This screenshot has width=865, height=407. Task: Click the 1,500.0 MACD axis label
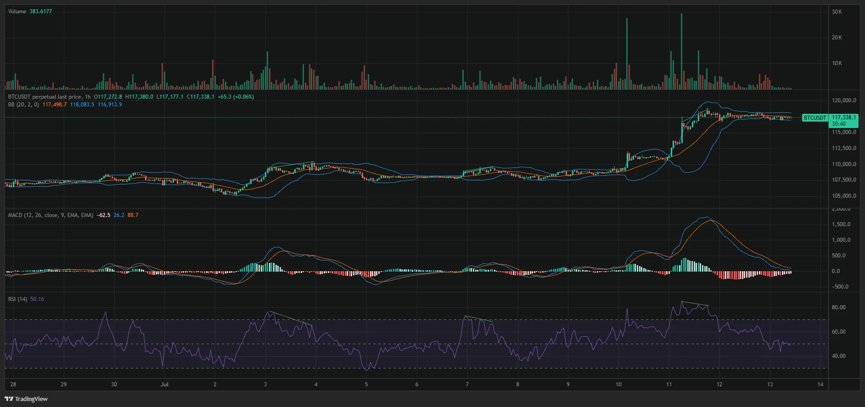841,224
